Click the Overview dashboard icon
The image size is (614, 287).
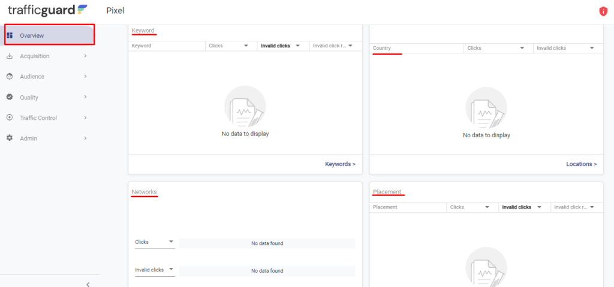click(10, 35)
